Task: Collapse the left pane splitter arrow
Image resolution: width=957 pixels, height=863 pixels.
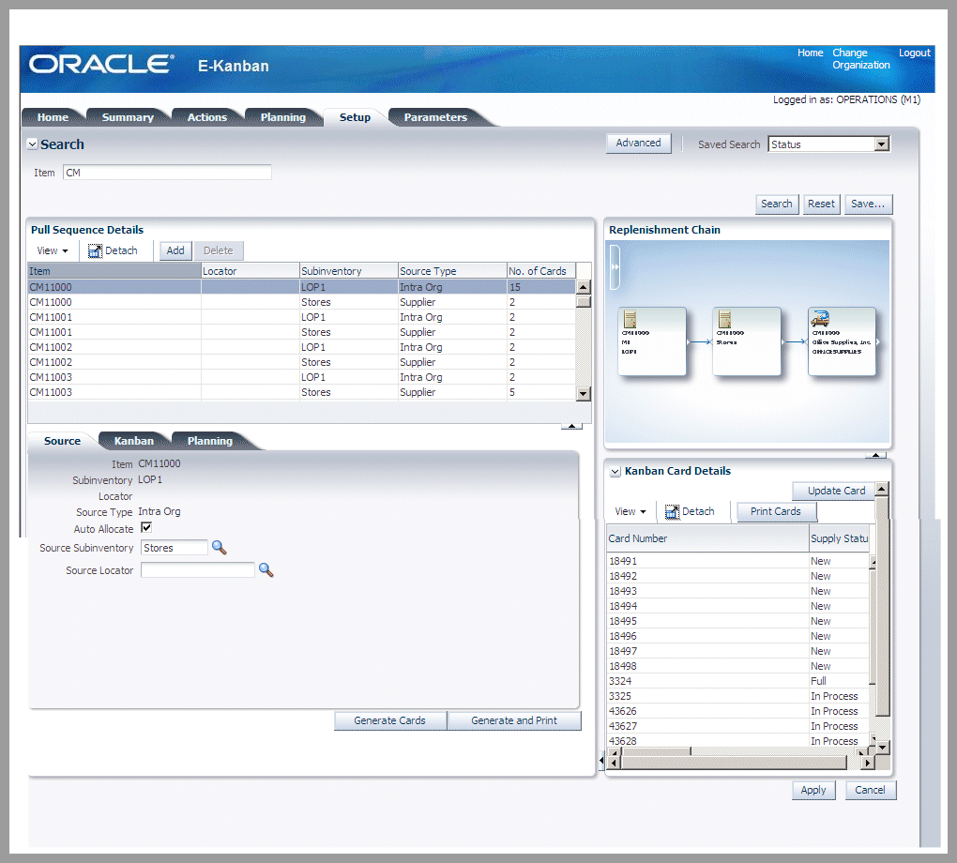Action: pos(601,761)
